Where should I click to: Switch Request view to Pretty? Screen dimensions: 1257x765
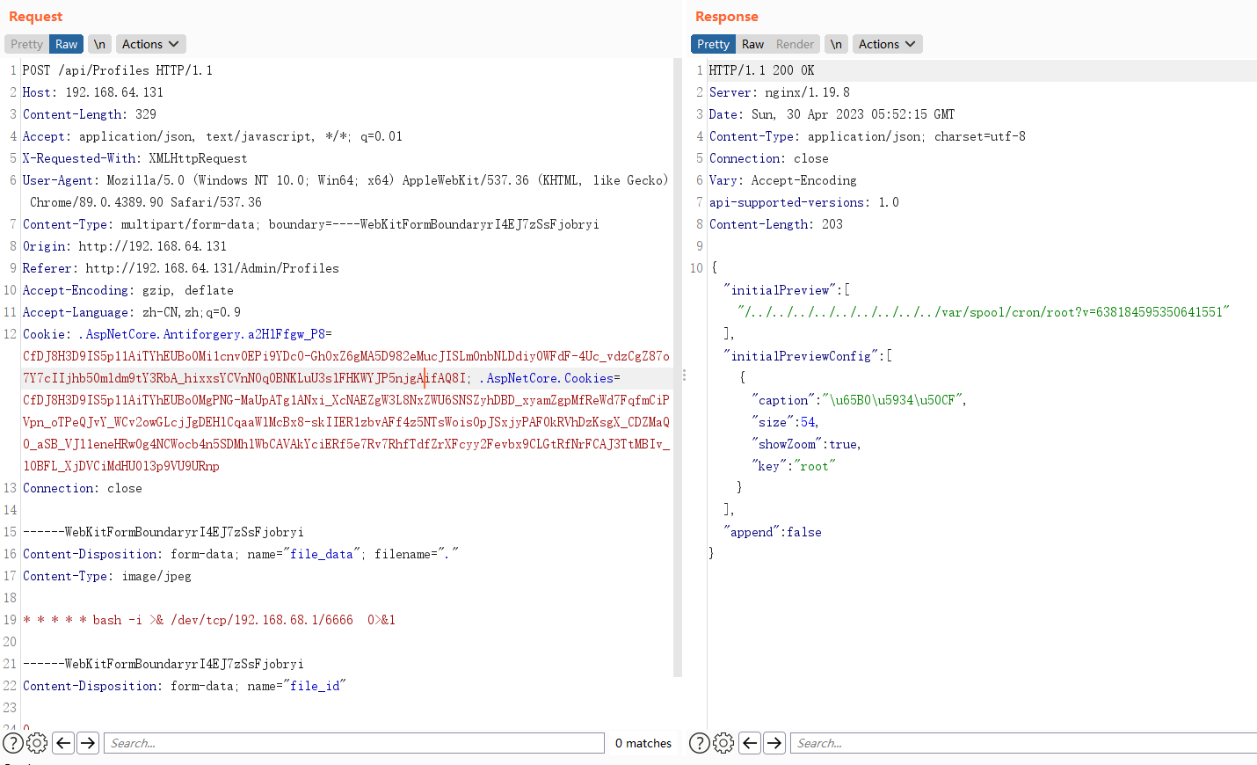pos(26,44)
